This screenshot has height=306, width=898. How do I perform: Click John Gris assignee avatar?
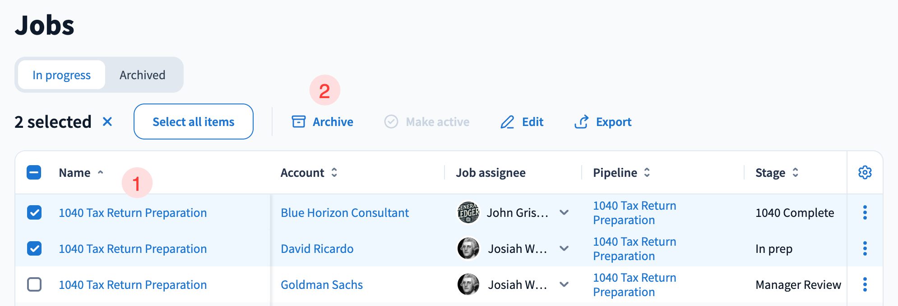click(x=468, y=212)
